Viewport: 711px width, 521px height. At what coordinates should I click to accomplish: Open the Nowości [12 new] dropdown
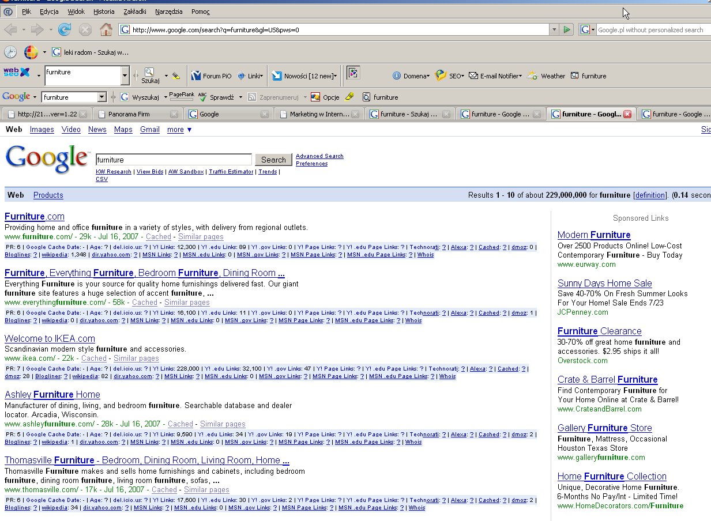click(304, 75)
